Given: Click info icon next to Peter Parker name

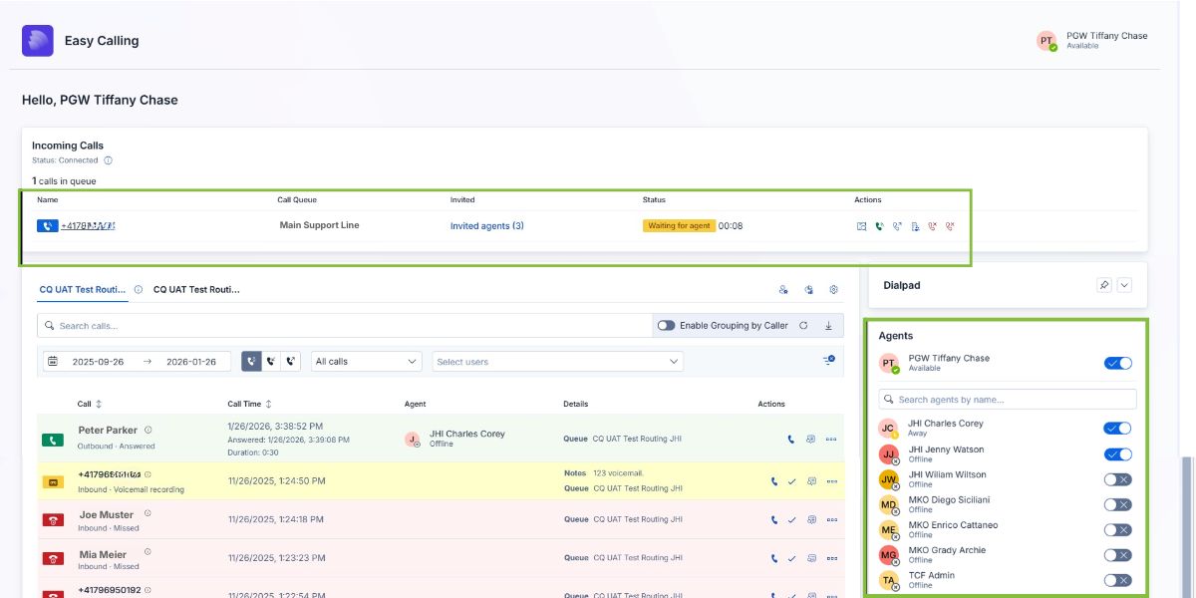Looking at the screenshot, I should coord(149,430).
